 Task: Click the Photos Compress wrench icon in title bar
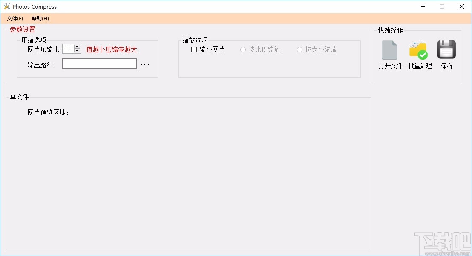pyautogui.click(x=7, y=6)
